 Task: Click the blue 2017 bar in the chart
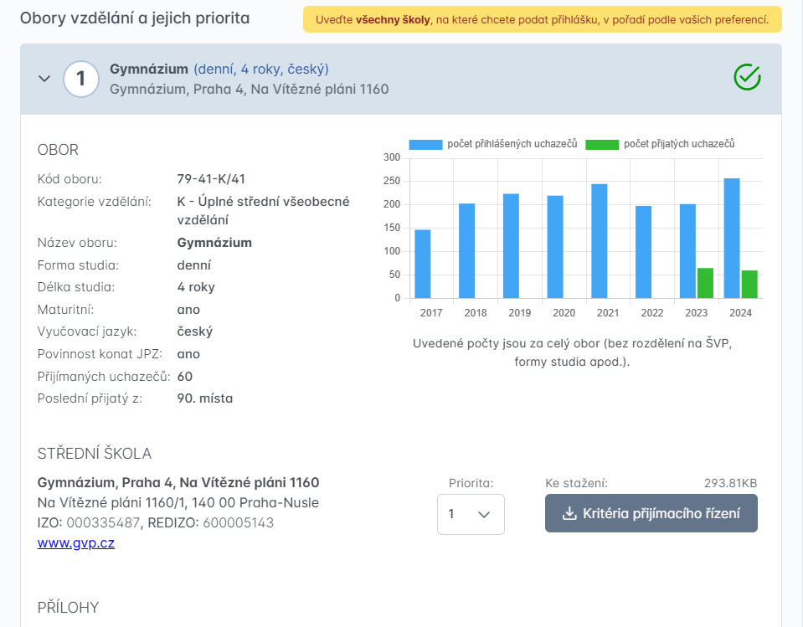point(423,264)
